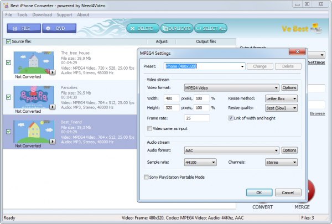
Task: Uncheck the Pancakes file checkbox
Action: [x=8, y=97]
